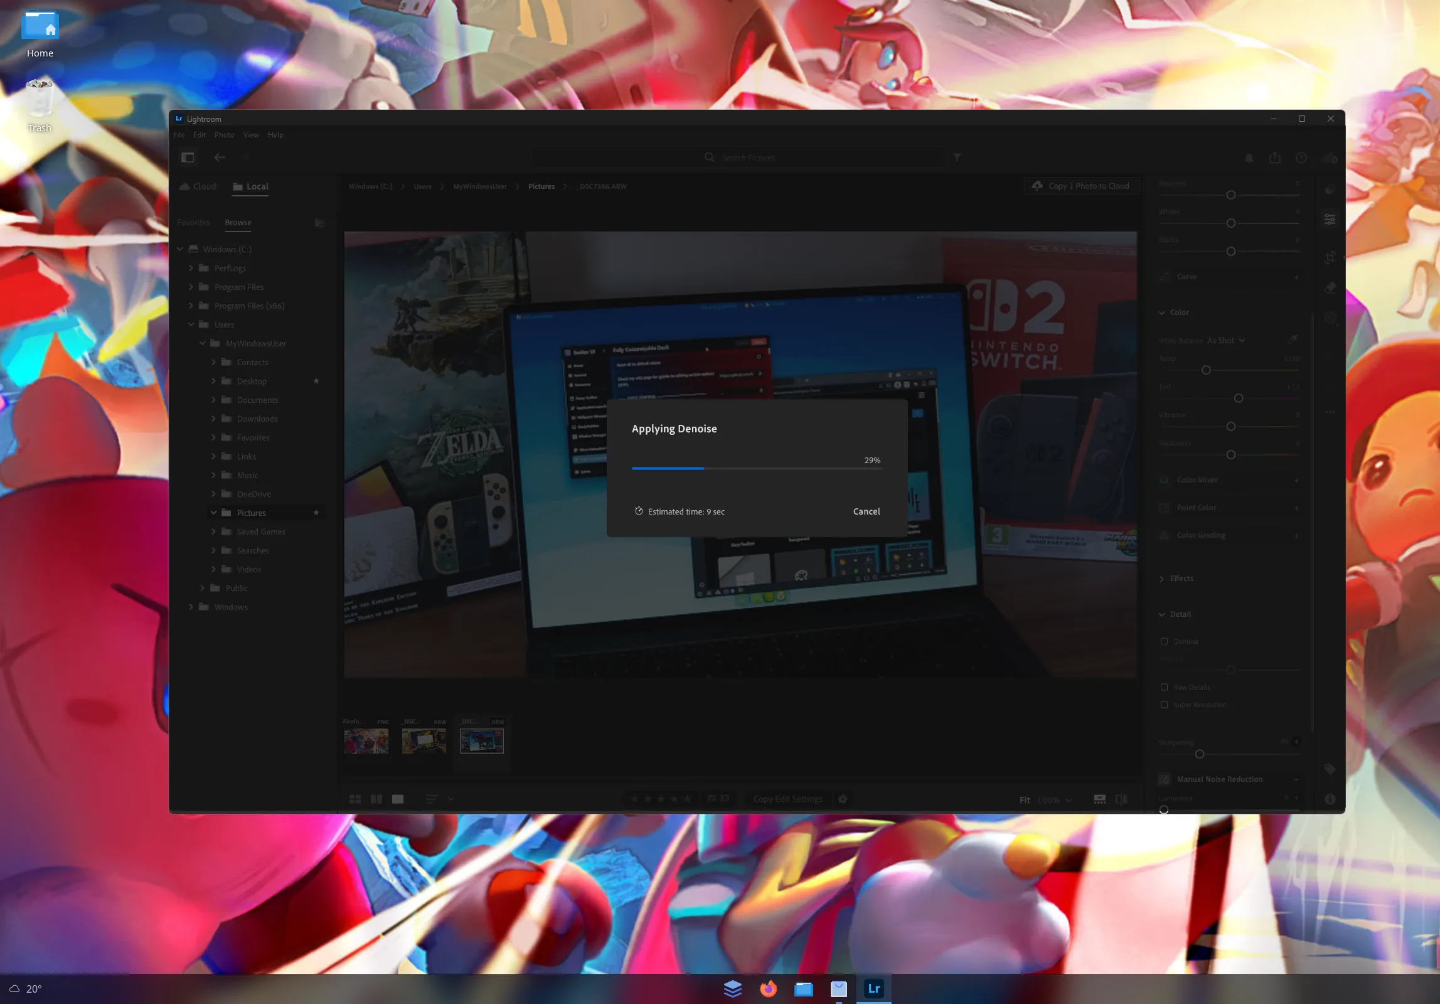Collapse the MyWindowsUser folder tree

pos(202,343)
